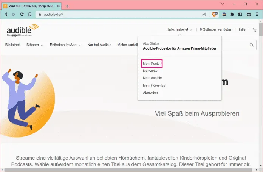
Task: Toggle the sidebar panel icon
Action: coord(240,14)
